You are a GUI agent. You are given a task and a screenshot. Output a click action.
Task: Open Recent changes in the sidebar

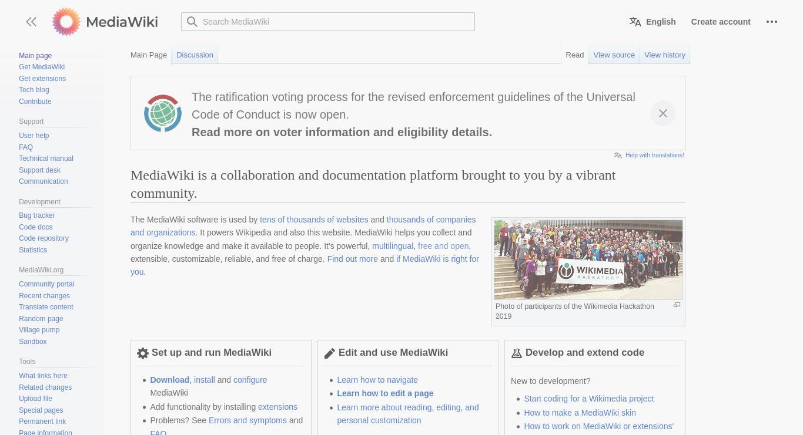point(44,296)
